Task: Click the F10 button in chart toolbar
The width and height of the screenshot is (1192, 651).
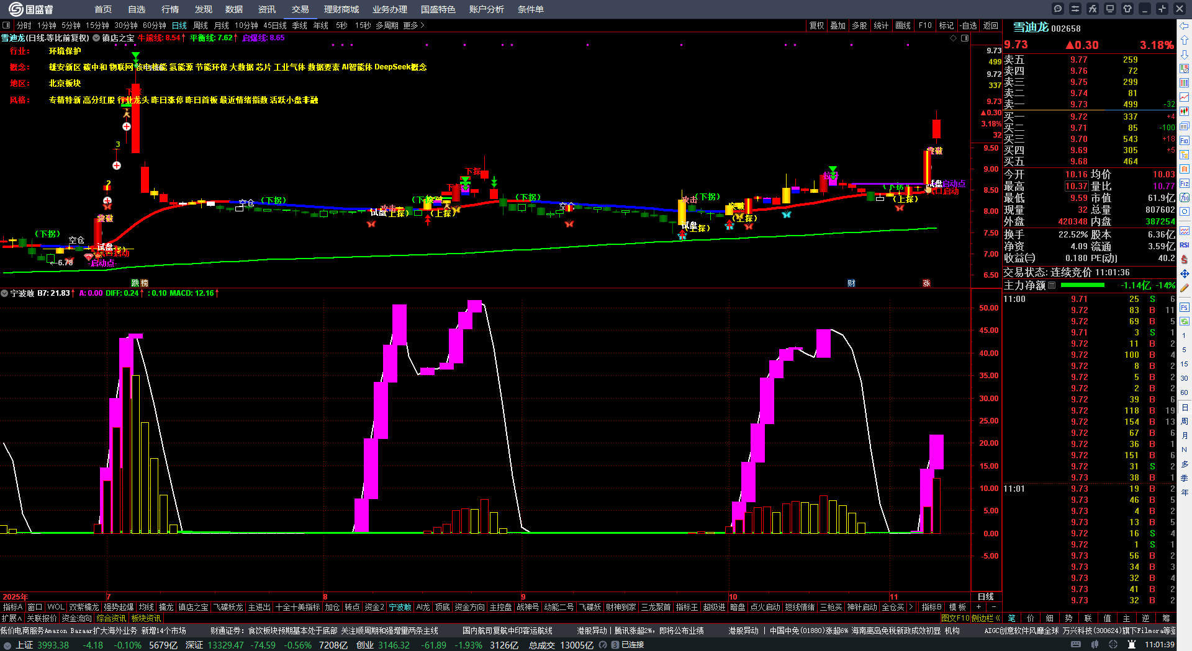Action: (925, 25)
